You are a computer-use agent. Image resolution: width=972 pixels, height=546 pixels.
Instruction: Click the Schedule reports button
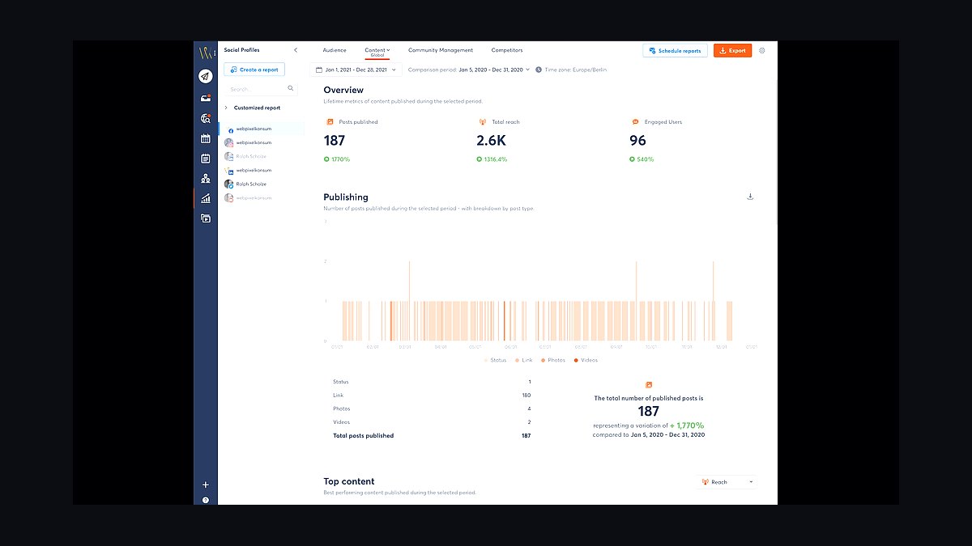pyautogui.click(x=675, y=50)
